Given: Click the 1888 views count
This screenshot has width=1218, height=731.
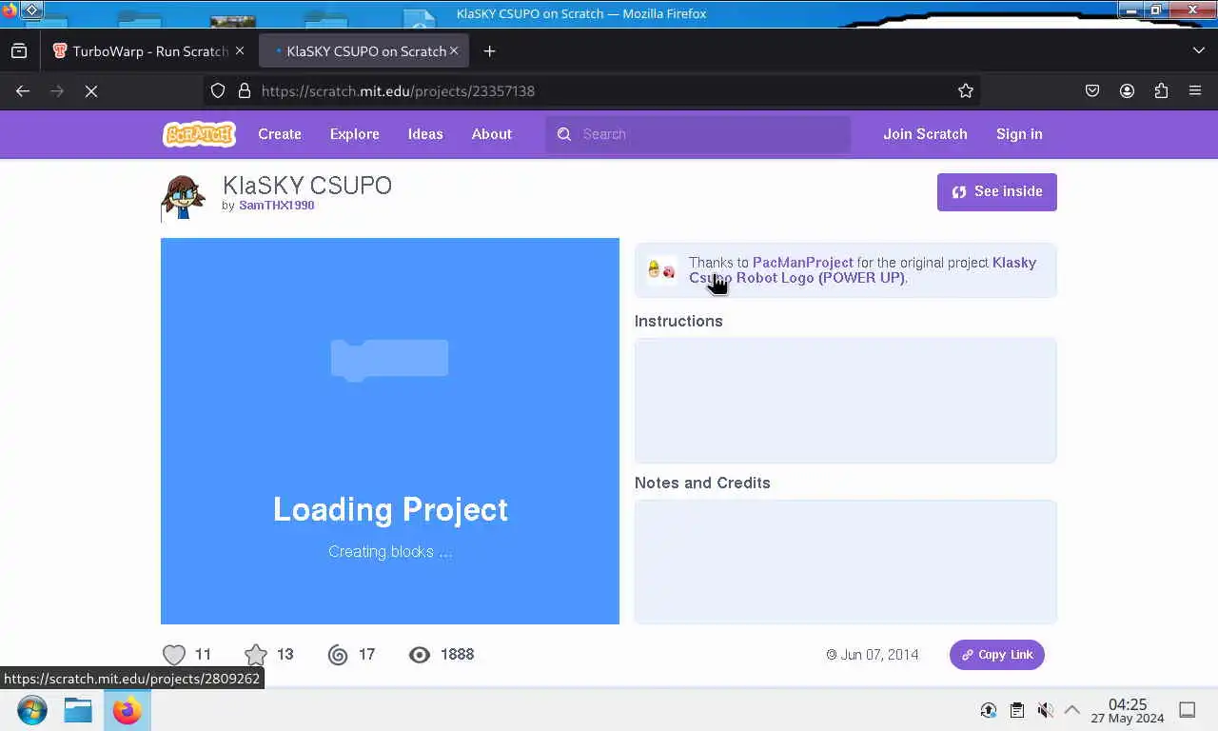Looking at the screenshot, I should (x=457, y=655).
